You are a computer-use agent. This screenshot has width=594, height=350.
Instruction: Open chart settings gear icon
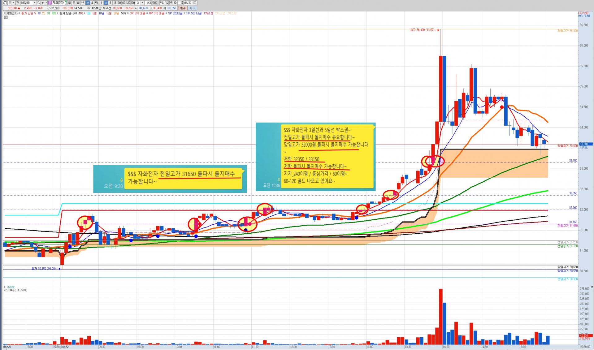pyautogui.click(x=175, y=3)
